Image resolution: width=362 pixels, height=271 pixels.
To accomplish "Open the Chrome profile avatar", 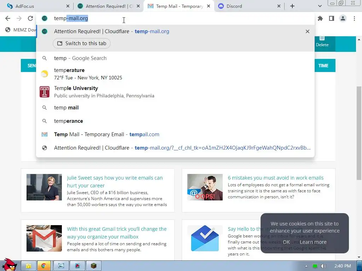I will (343, 18).
